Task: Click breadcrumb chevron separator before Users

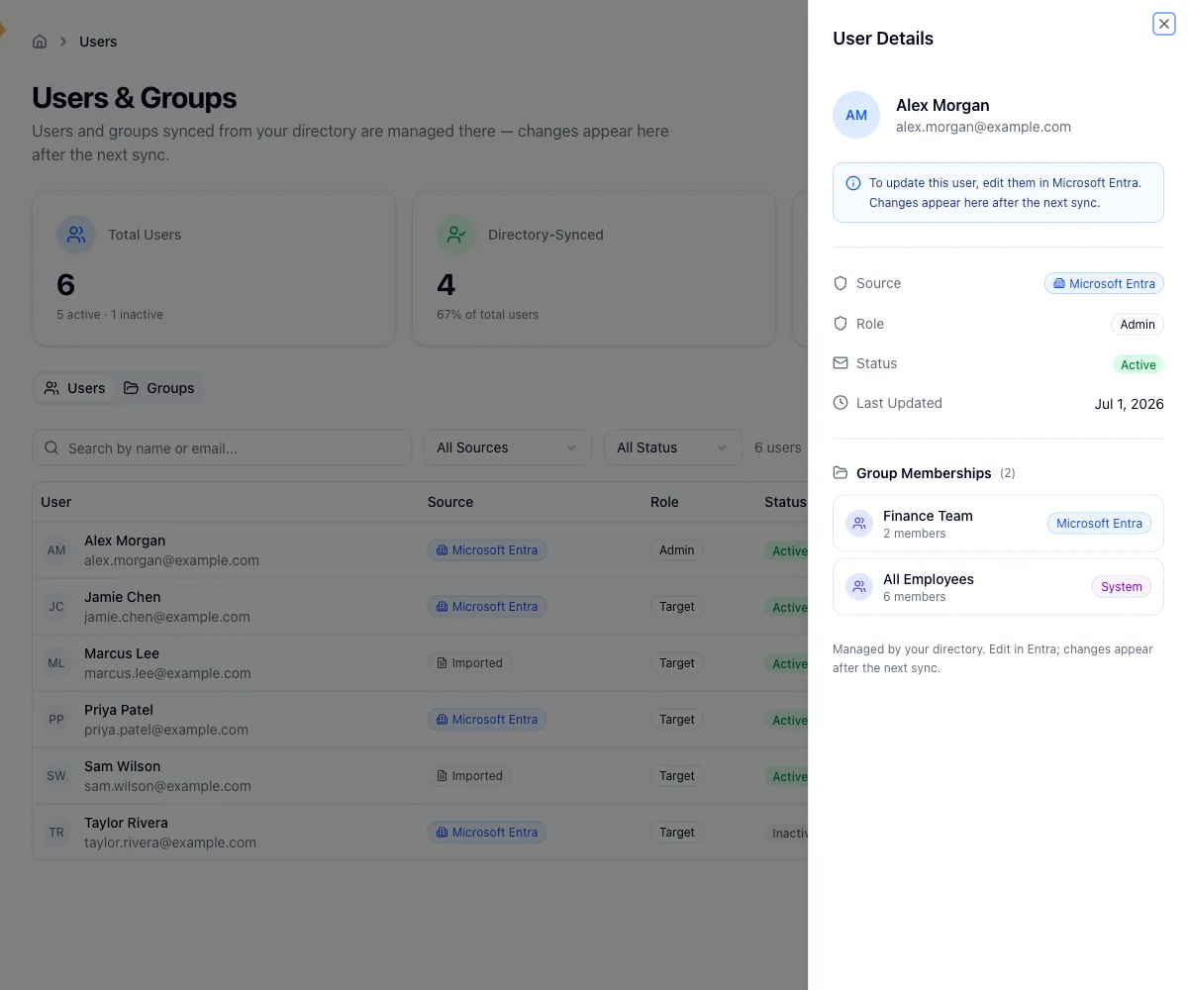Action: [63, 42]
